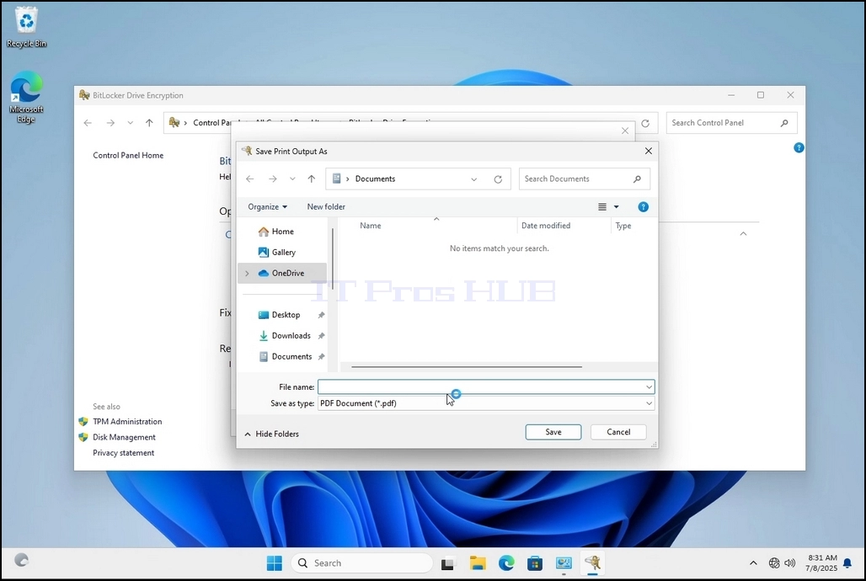Open Save dialog help icon

tap(643, 207)
